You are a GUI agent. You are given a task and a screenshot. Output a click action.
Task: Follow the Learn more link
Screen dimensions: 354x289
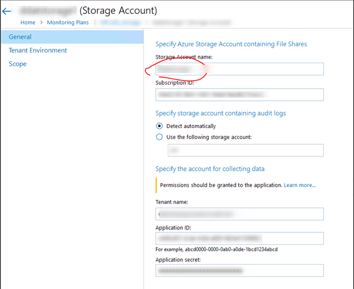click(x=300, y=185)
